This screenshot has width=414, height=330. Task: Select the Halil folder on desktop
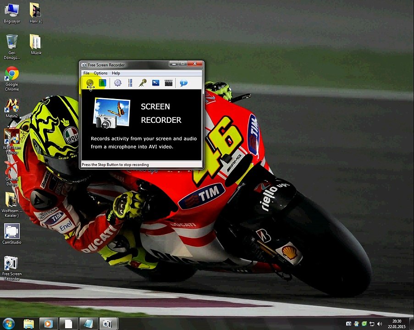(x=36, y=13)
